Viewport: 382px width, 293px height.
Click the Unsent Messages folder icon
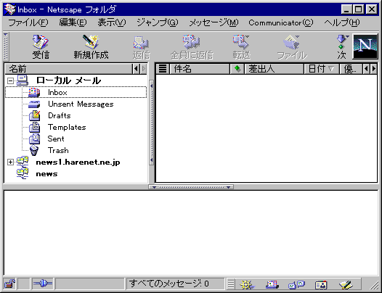pyautogui.click(x=34, y=104)
